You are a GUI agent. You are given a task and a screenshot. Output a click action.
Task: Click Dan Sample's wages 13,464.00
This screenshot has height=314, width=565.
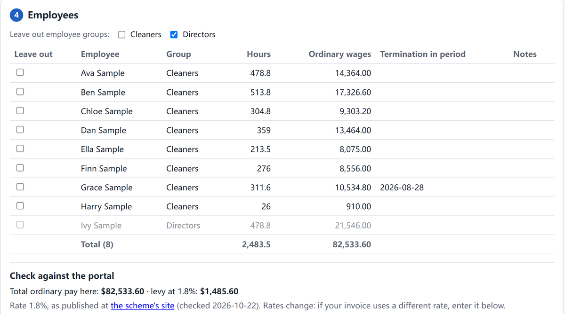point(353,130)
